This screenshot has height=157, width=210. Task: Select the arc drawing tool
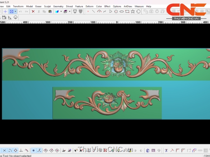click(x=99, y=12)
